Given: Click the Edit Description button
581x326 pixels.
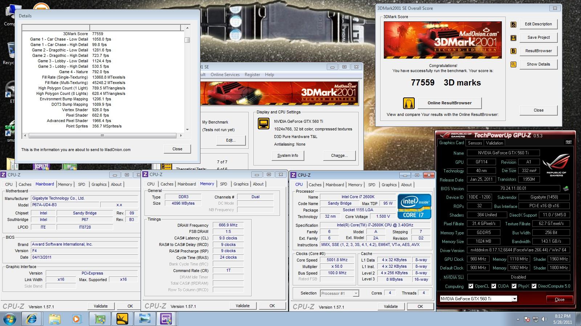Looking at the screenshot, I should 538,24.
